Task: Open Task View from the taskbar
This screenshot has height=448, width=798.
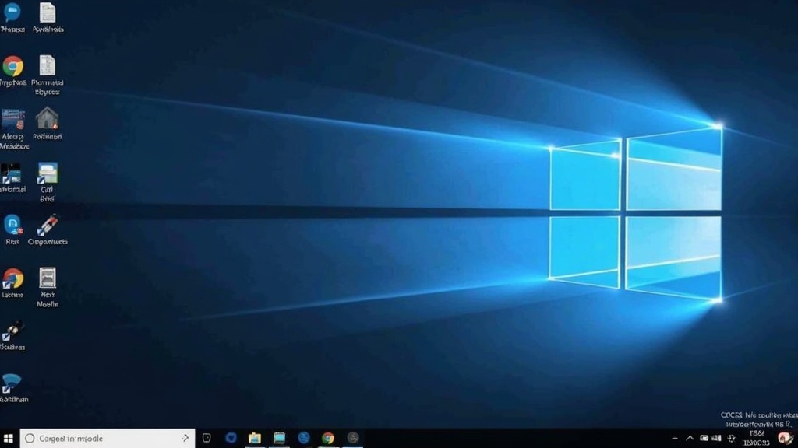Action: 207,438
